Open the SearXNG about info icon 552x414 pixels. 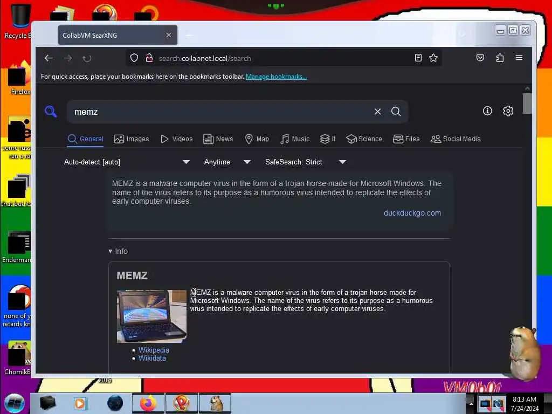487,111
